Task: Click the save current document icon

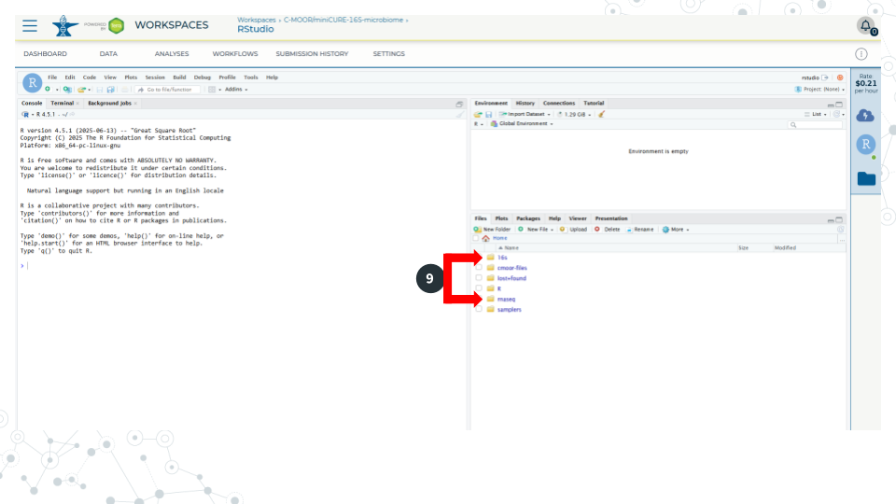Action: coord(100,90)
